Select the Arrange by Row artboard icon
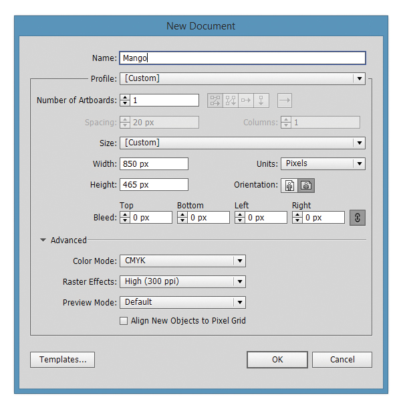401x412 pixels. point(246,100)
